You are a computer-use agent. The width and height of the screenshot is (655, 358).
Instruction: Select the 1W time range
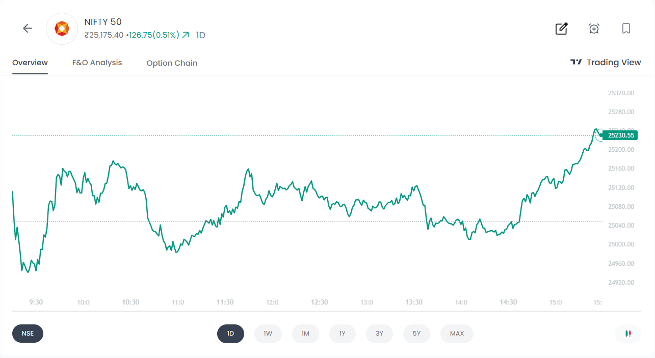pos(268,334)
